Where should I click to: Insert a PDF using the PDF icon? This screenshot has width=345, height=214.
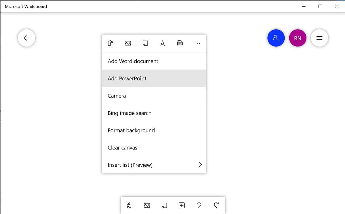click(180, 43)
